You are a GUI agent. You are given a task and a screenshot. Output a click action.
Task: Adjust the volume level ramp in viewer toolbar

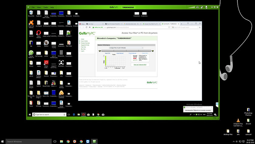191,7
